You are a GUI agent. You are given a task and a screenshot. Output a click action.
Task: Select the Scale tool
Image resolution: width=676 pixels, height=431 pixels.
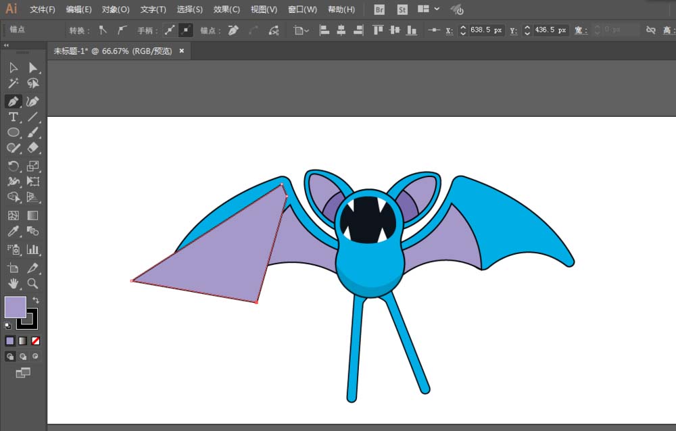(32, 166)
